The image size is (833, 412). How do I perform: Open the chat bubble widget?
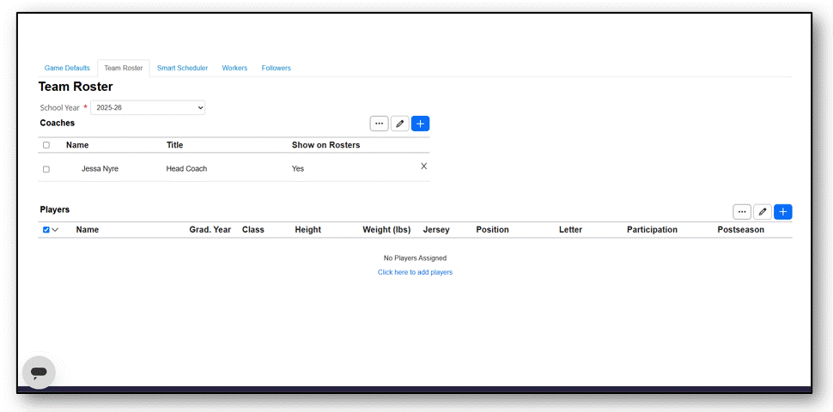(x=39, y=373)
